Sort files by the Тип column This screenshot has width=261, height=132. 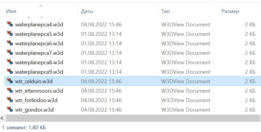point(189,11)
